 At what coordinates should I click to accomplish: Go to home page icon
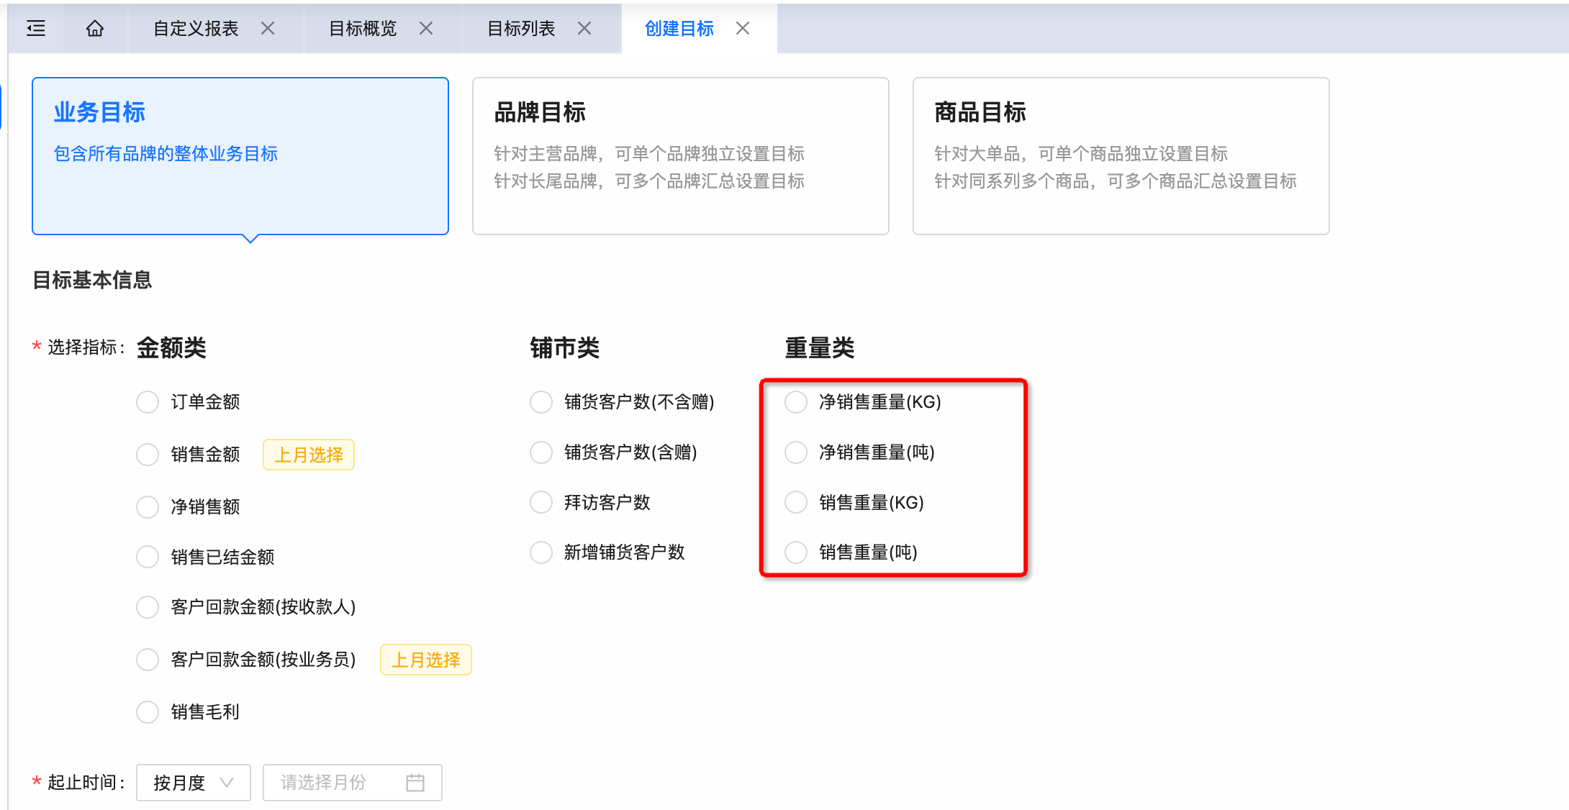[x=95, y=29]
